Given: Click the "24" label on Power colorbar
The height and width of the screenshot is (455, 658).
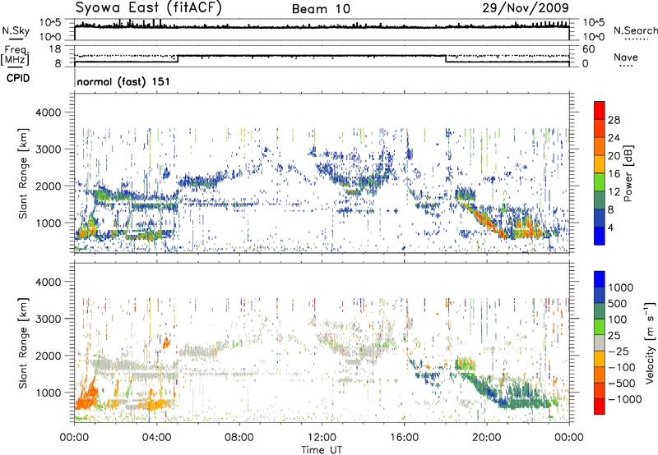Looking at the screenshot, I should click(614, 138).
